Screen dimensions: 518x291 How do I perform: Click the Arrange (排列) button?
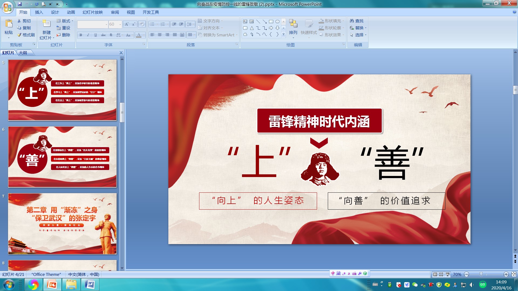point(293,28)
